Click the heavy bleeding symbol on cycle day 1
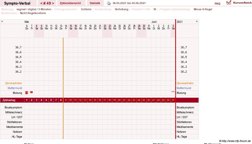Image resolution: width=252 pixels, height=144 pixels. coord(27,93)
